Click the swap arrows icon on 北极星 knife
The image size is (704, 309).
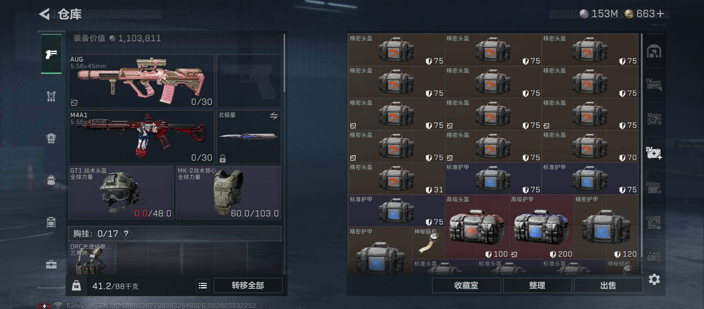274,116
